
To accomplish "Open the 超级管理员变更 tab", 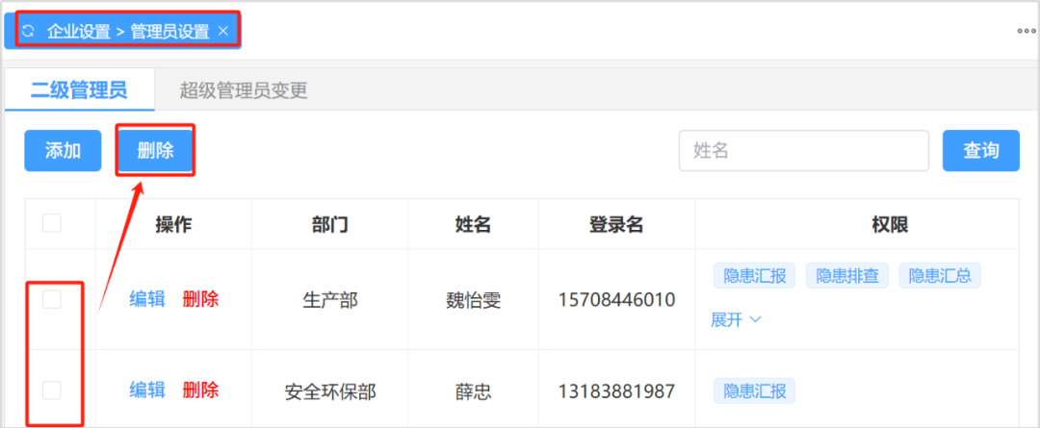I will 244,91.
